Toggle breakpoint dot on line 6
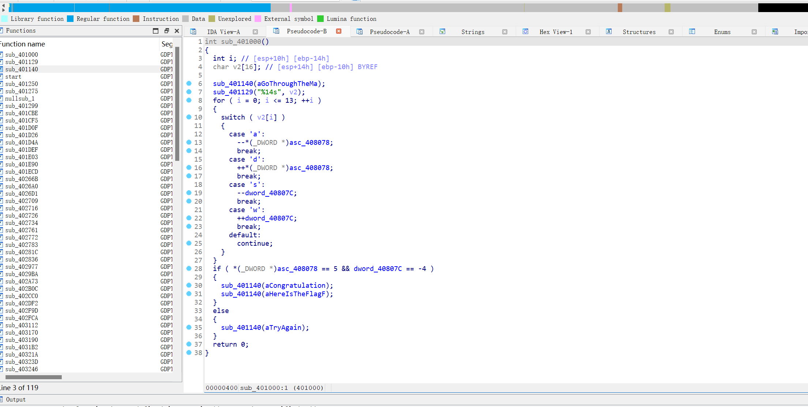The height and width of the screenshot is (407, 808). [x=189, y=83]
